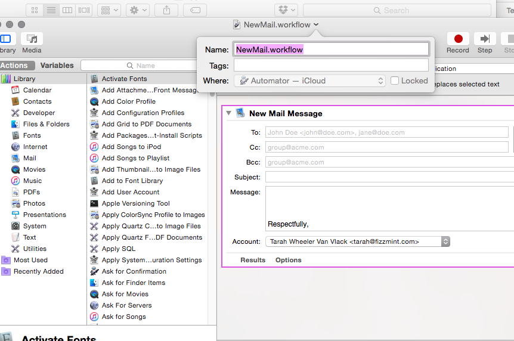Image resolution: width=514 pixels, height=341 pixels.
Task: Open the Where location dropdown
Action: coord(309,80)
